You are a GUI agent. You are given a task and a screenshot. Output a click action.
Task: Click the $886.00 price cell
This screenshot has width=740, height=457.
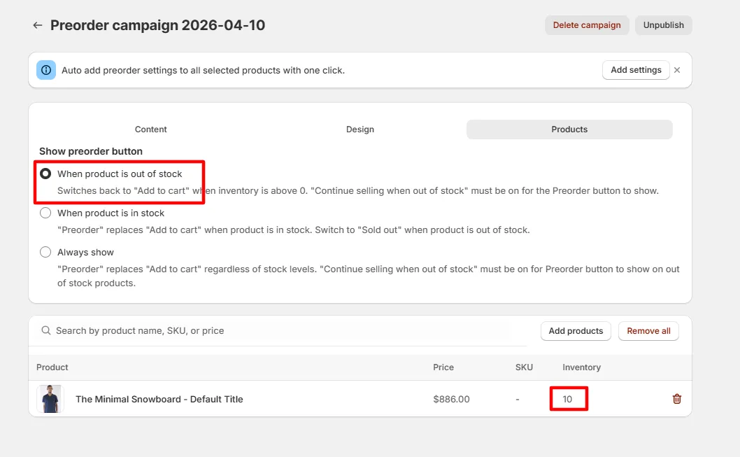pyautogui.click(x=451, y=400)
